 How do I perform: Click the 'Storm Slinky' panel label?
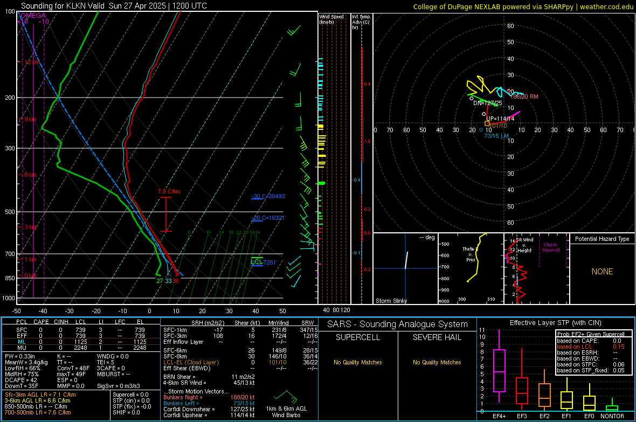point(391,301)
